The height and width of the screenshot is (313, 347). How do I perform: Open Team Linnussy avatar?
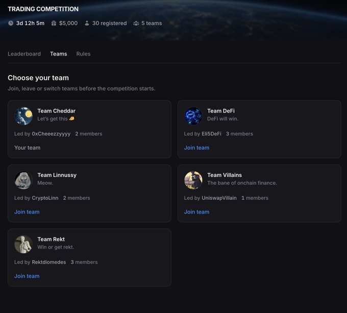click(x=23, y=180)
